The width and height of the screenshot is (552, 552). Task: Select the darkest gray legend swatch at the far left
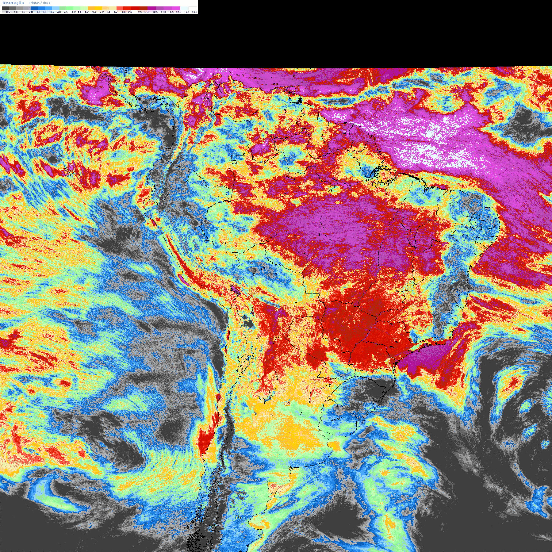(5, 8)
